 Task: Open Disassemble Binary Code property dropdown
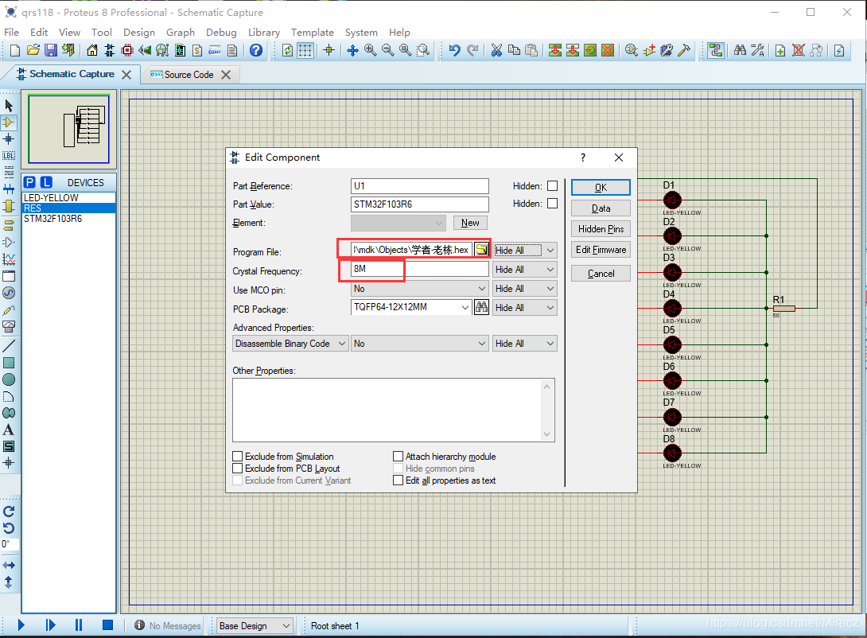[x=290, y=344]
